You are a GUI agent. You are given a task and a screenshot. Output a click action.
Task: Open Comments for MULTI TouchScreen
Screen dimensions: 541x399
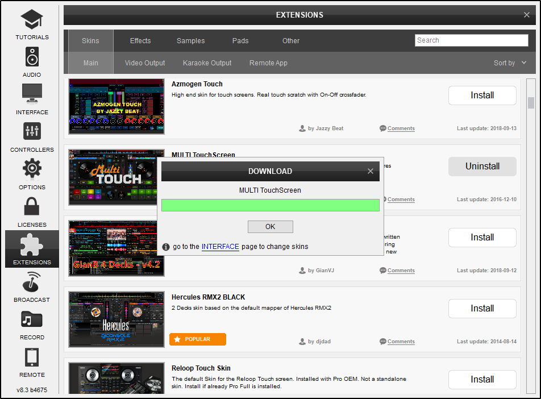tap(401, 199)
